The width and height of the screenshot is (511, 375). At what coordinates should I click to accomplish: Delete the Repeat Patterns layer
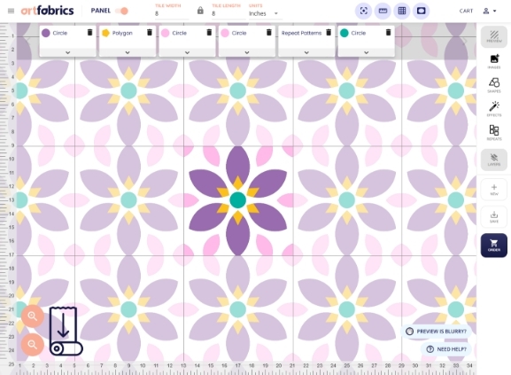point(329,32)
